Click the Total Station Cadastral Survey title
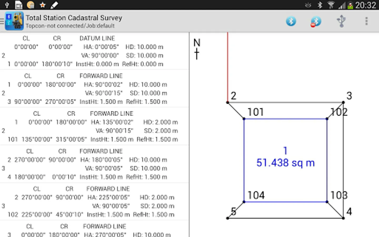379x237 pixels. pyautogui.click(x=74, y=18)
